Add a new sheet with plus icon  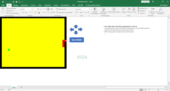(x=21, y=87)
